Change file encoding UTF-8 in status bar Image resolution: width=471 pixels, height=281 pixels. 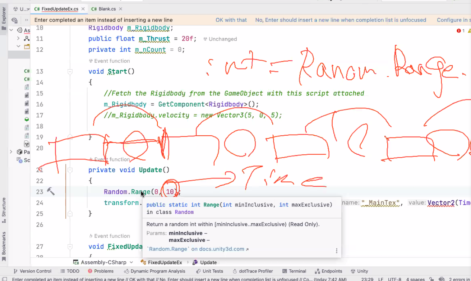point(394,279)
